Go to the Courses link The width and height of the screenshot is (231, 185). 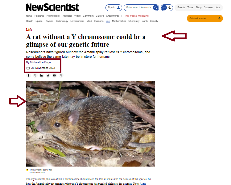[x=208, y=7]
